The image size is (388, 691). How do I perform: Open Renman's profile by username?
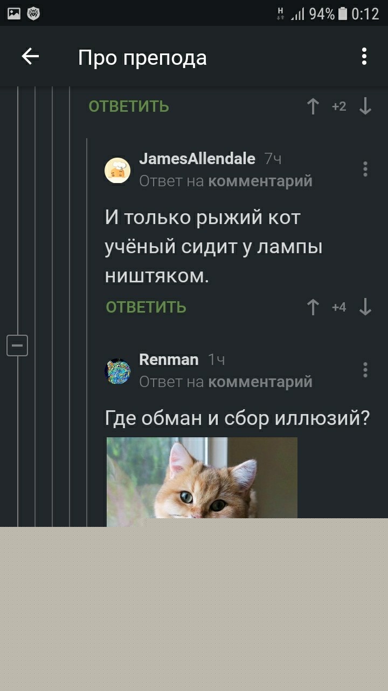(169, 360)
